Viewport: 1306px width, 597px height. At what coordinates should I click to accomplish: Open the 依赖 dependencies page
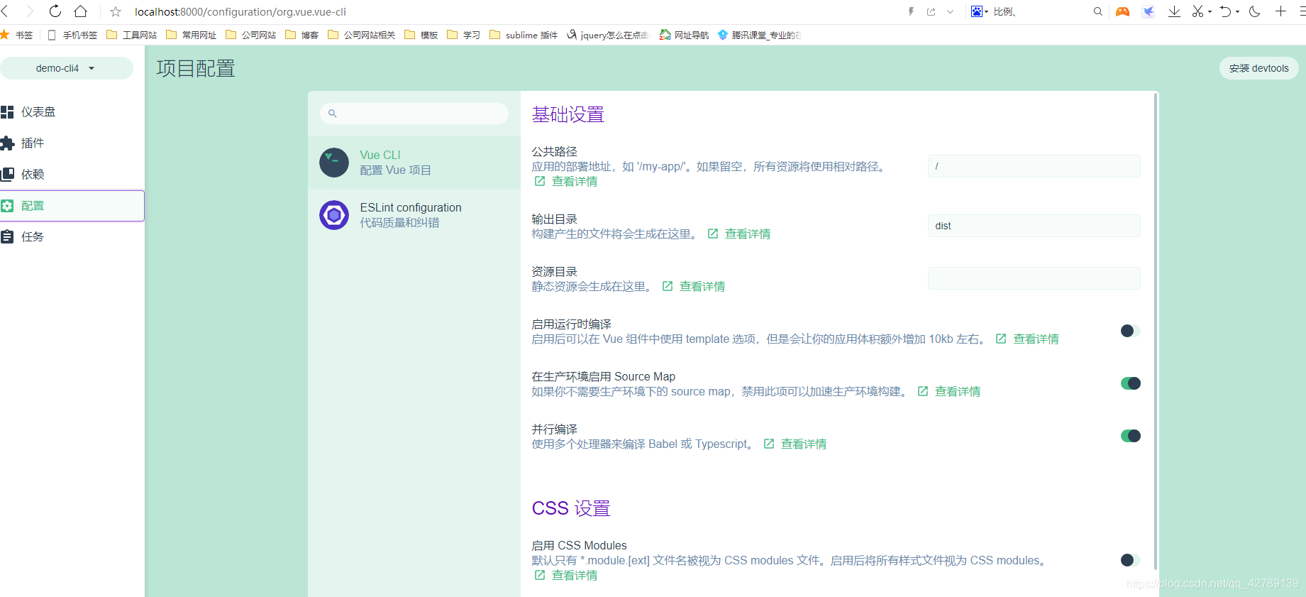(x=72, y=175)
